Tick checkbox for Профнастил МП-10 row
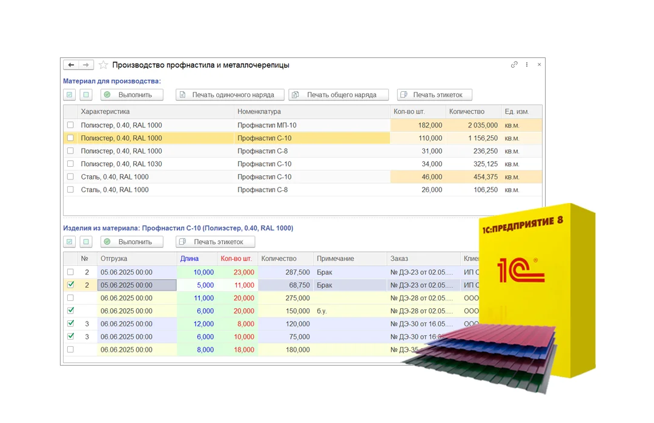 pos(70,125)
